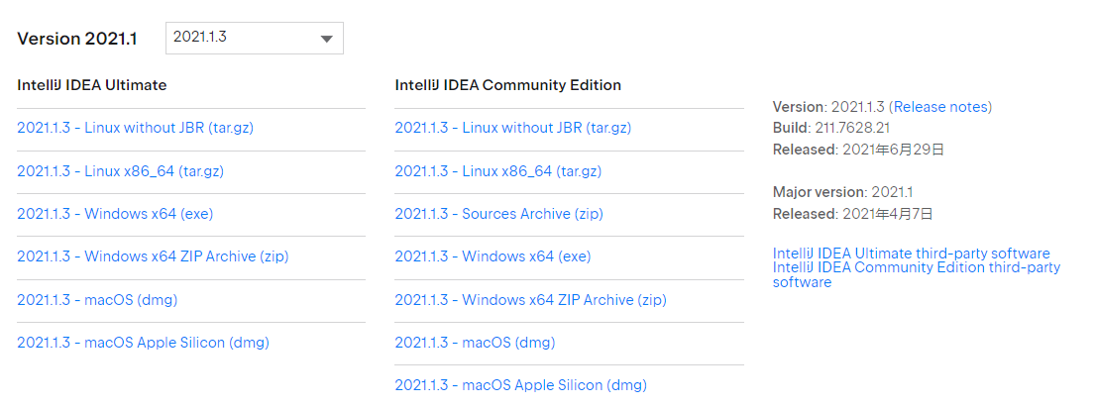This screenshot has width=1095, height=407.
Task: Open IntelliJ IDEA Community Edition third-party software
Action: pos(916,267)
